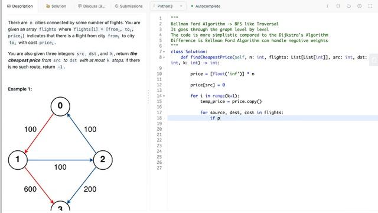Switch to the Solution tab

[x=56, y=6]
